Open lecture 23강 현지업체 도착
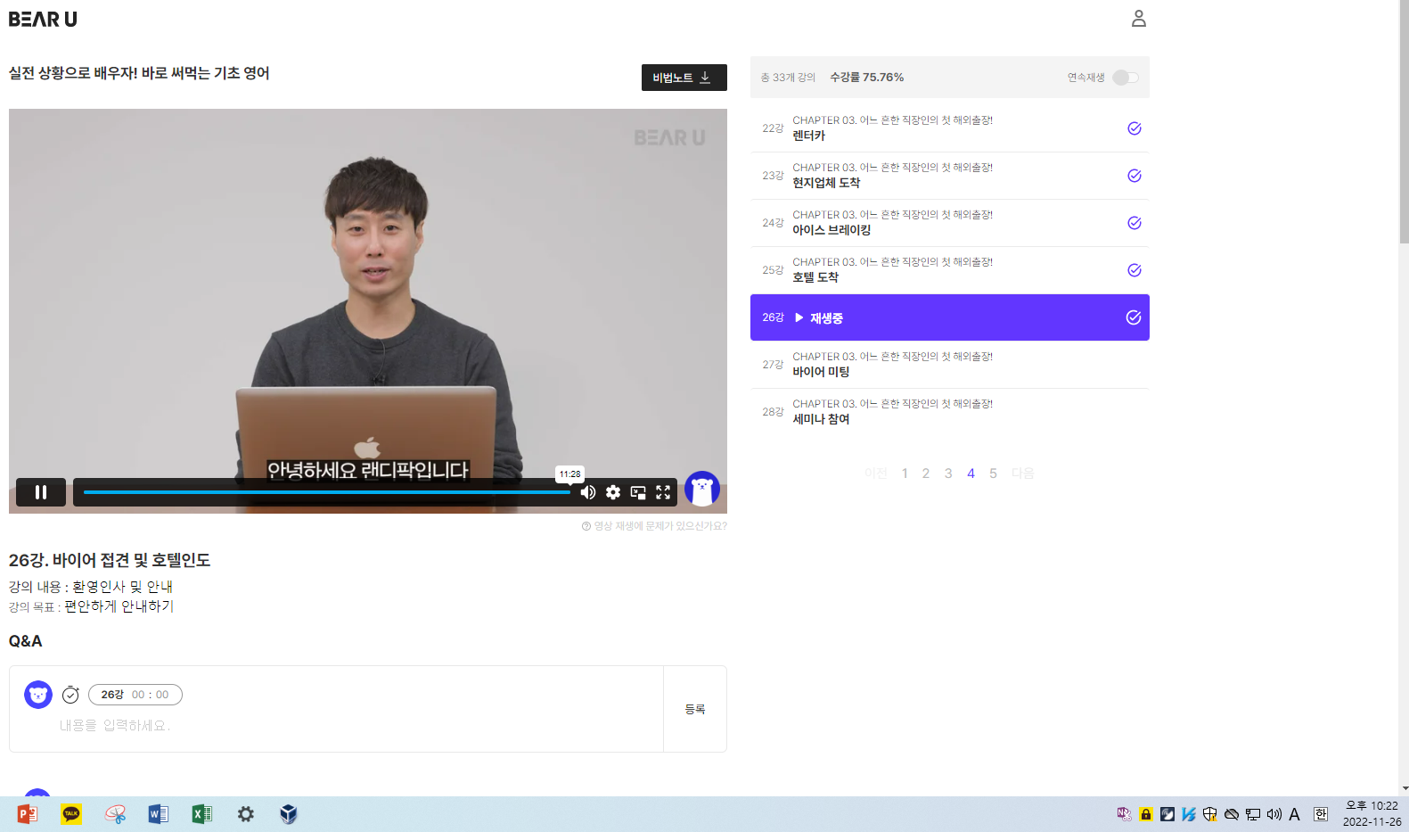Image resolution: width=1409 pixels, height=832 pixels. [x=949, y=176]
